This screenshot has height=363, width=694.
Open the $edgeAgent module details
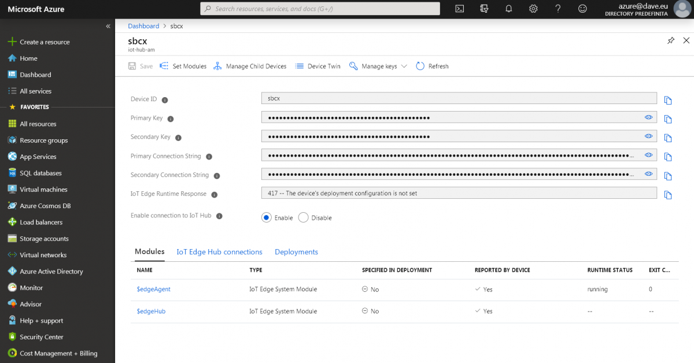click(x=153, y=289)
